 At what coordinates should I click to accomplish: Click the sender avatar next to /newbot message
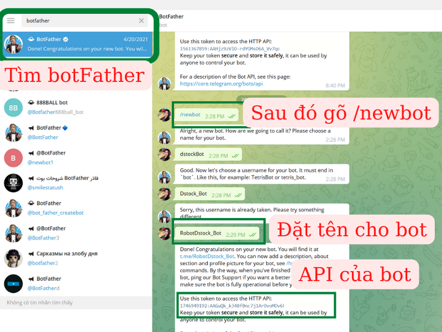click(165, 115)
